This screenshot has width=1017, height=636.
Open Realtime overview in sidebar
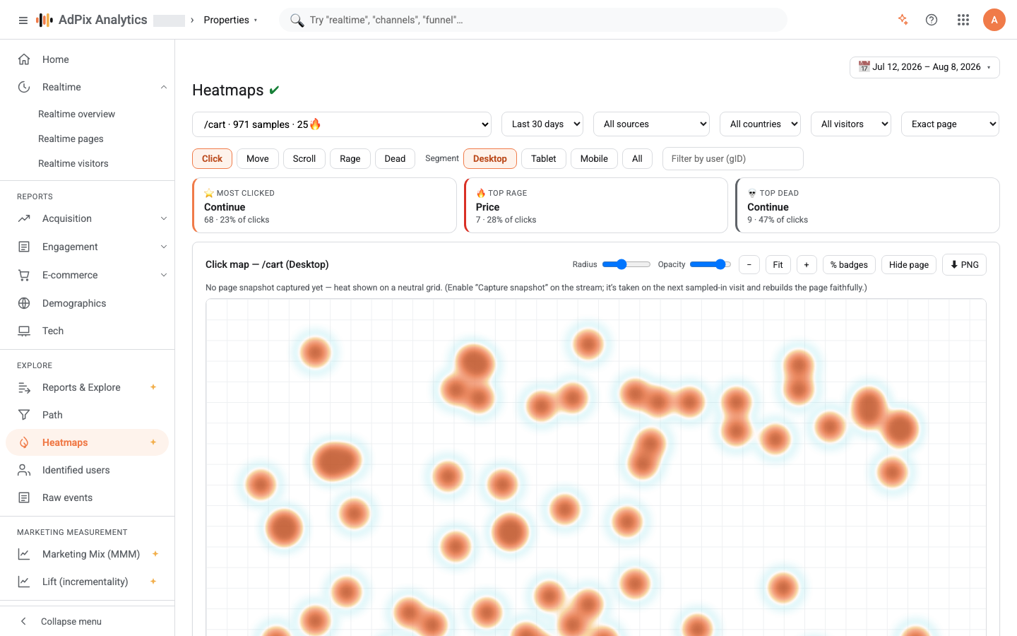click(76, 114)
